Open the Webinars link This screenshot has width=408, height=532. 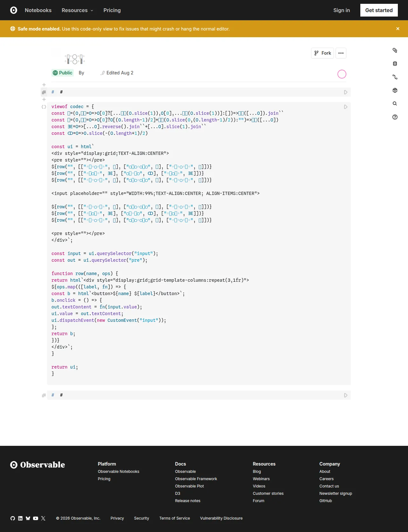261,479
